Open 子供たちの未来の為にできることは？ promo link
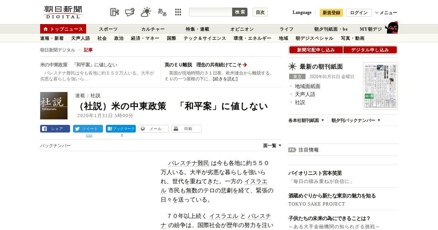Image resolution: width=438 pixels, height=230 pixels. tap(329, 218)
